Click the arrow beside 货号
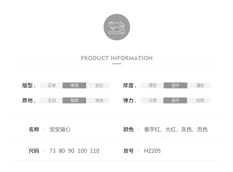Viewport: 233px width, 172px height. point(138,151)
